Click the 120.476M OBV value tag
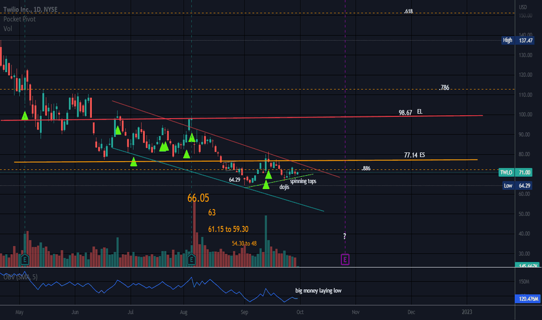The height and width of the screenshot is (320, 542). point(527,298)
